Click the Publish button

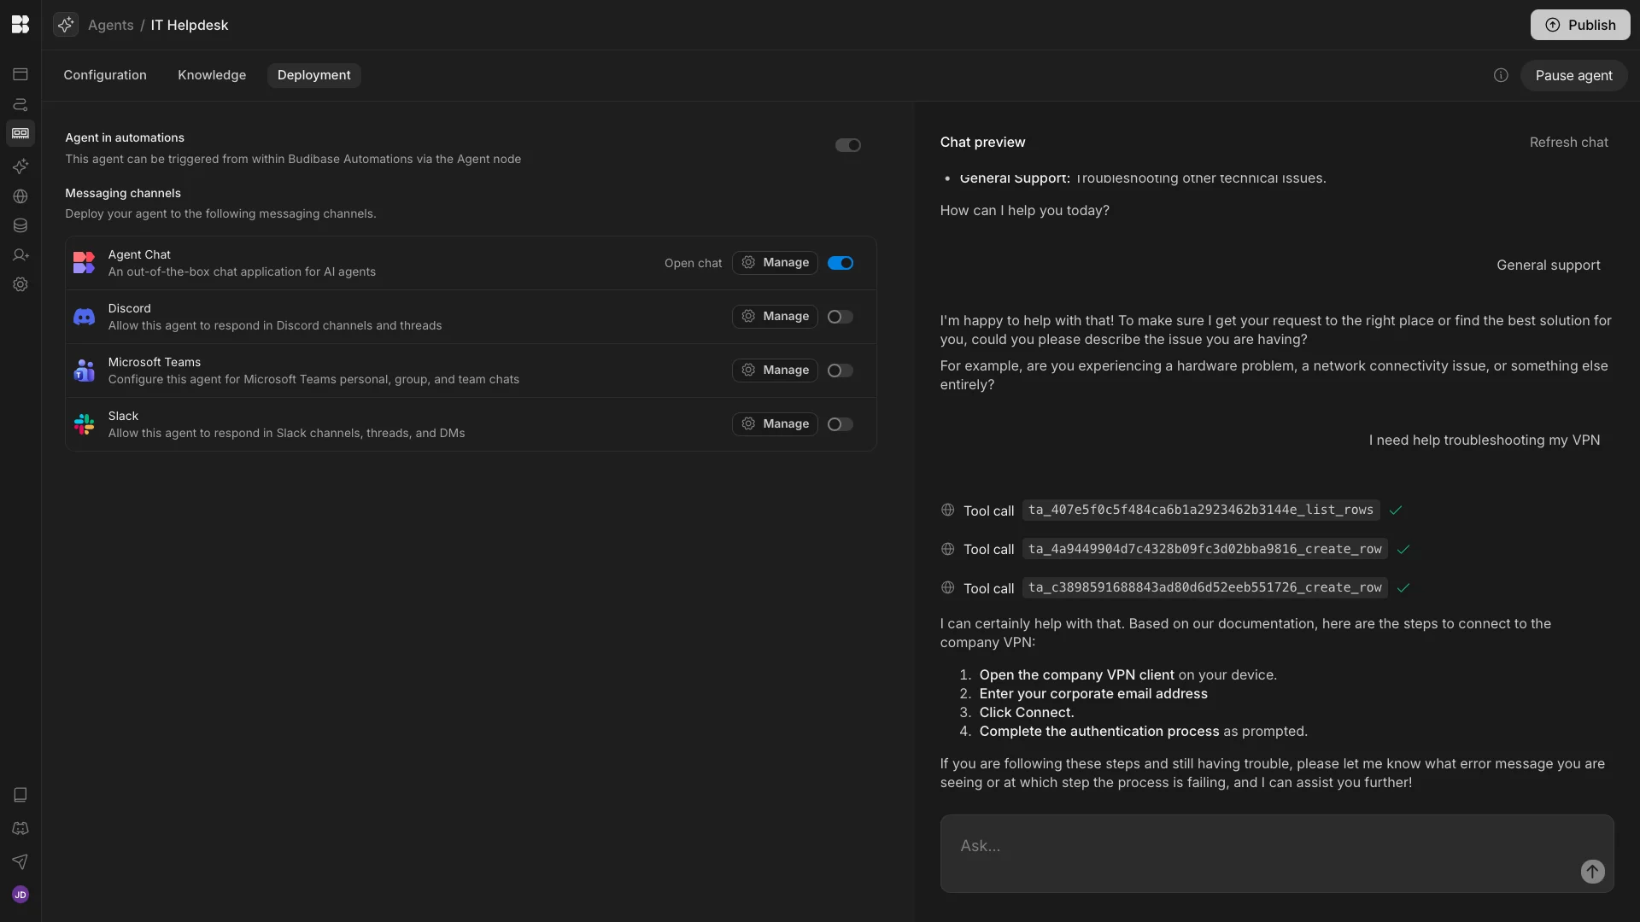coord(1579,25)
